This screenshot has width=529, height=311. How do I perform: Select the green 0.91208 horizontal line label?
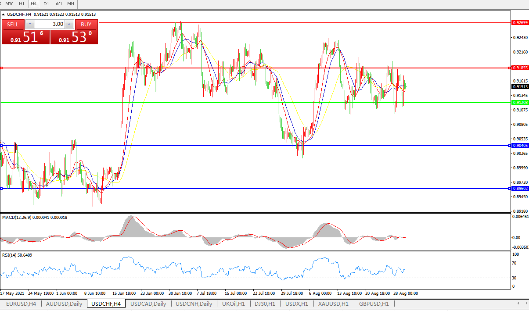coord(520,102)
